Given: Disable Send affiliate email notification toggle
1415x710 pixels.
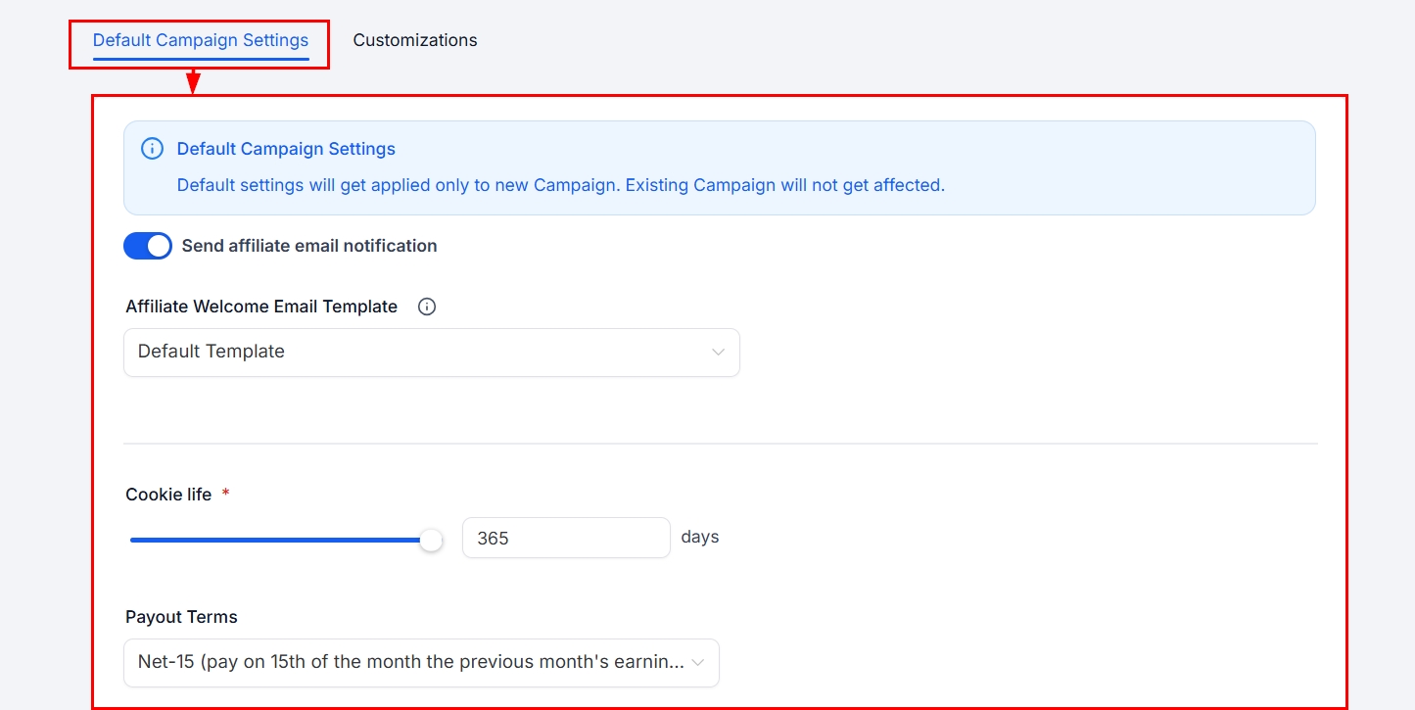Looking at the screenshot, I should (148, 246).
